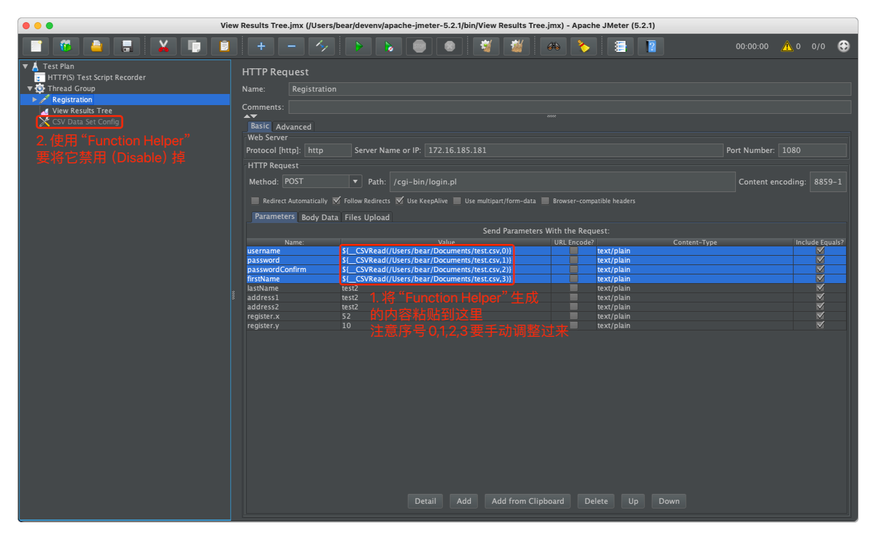Toggle Use multipart/form-data checkbox
This screenshot has height=540, width=876.
tap(457, 201)
